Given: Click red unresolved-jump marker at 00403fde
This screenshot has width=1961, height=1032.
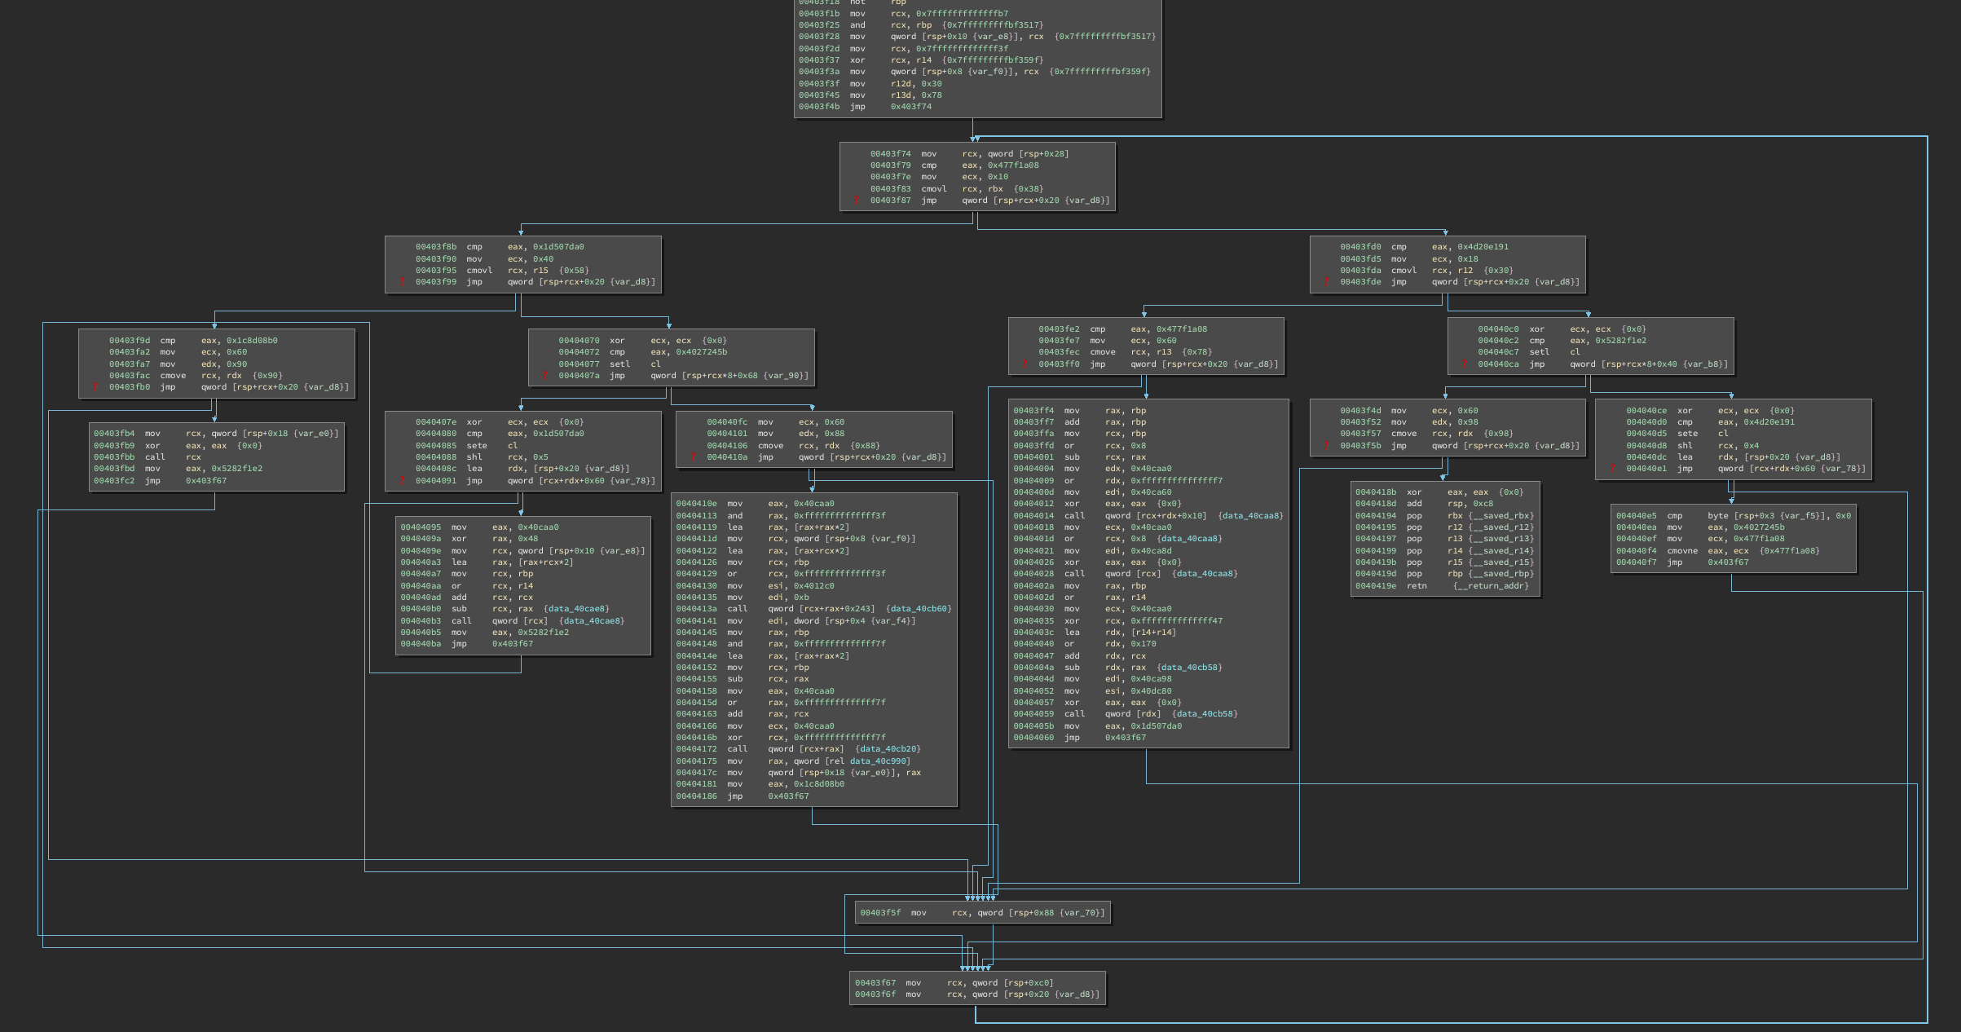Looking at the screenshot, I should click(x=1327, y=282).
